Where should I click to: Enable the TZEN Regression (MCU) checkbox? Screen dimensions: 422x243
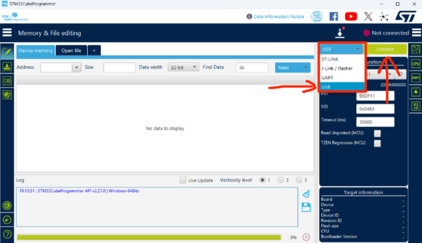click(377, 143)
